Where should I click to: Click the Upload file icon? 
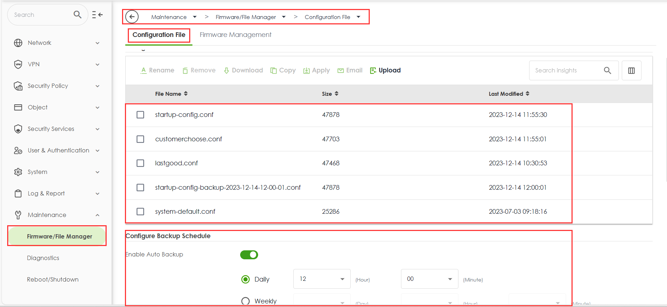pos(373,71)
